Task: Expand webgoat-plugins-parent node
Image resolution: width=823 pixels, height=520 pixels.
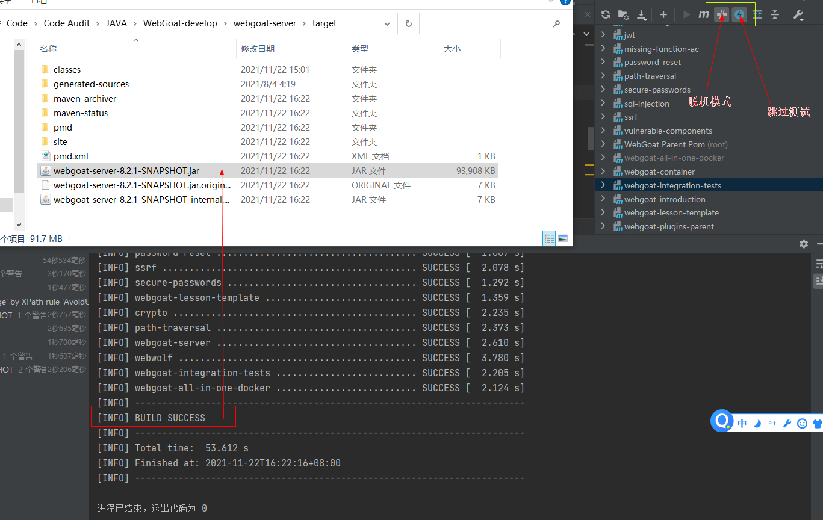Action: 603,226
